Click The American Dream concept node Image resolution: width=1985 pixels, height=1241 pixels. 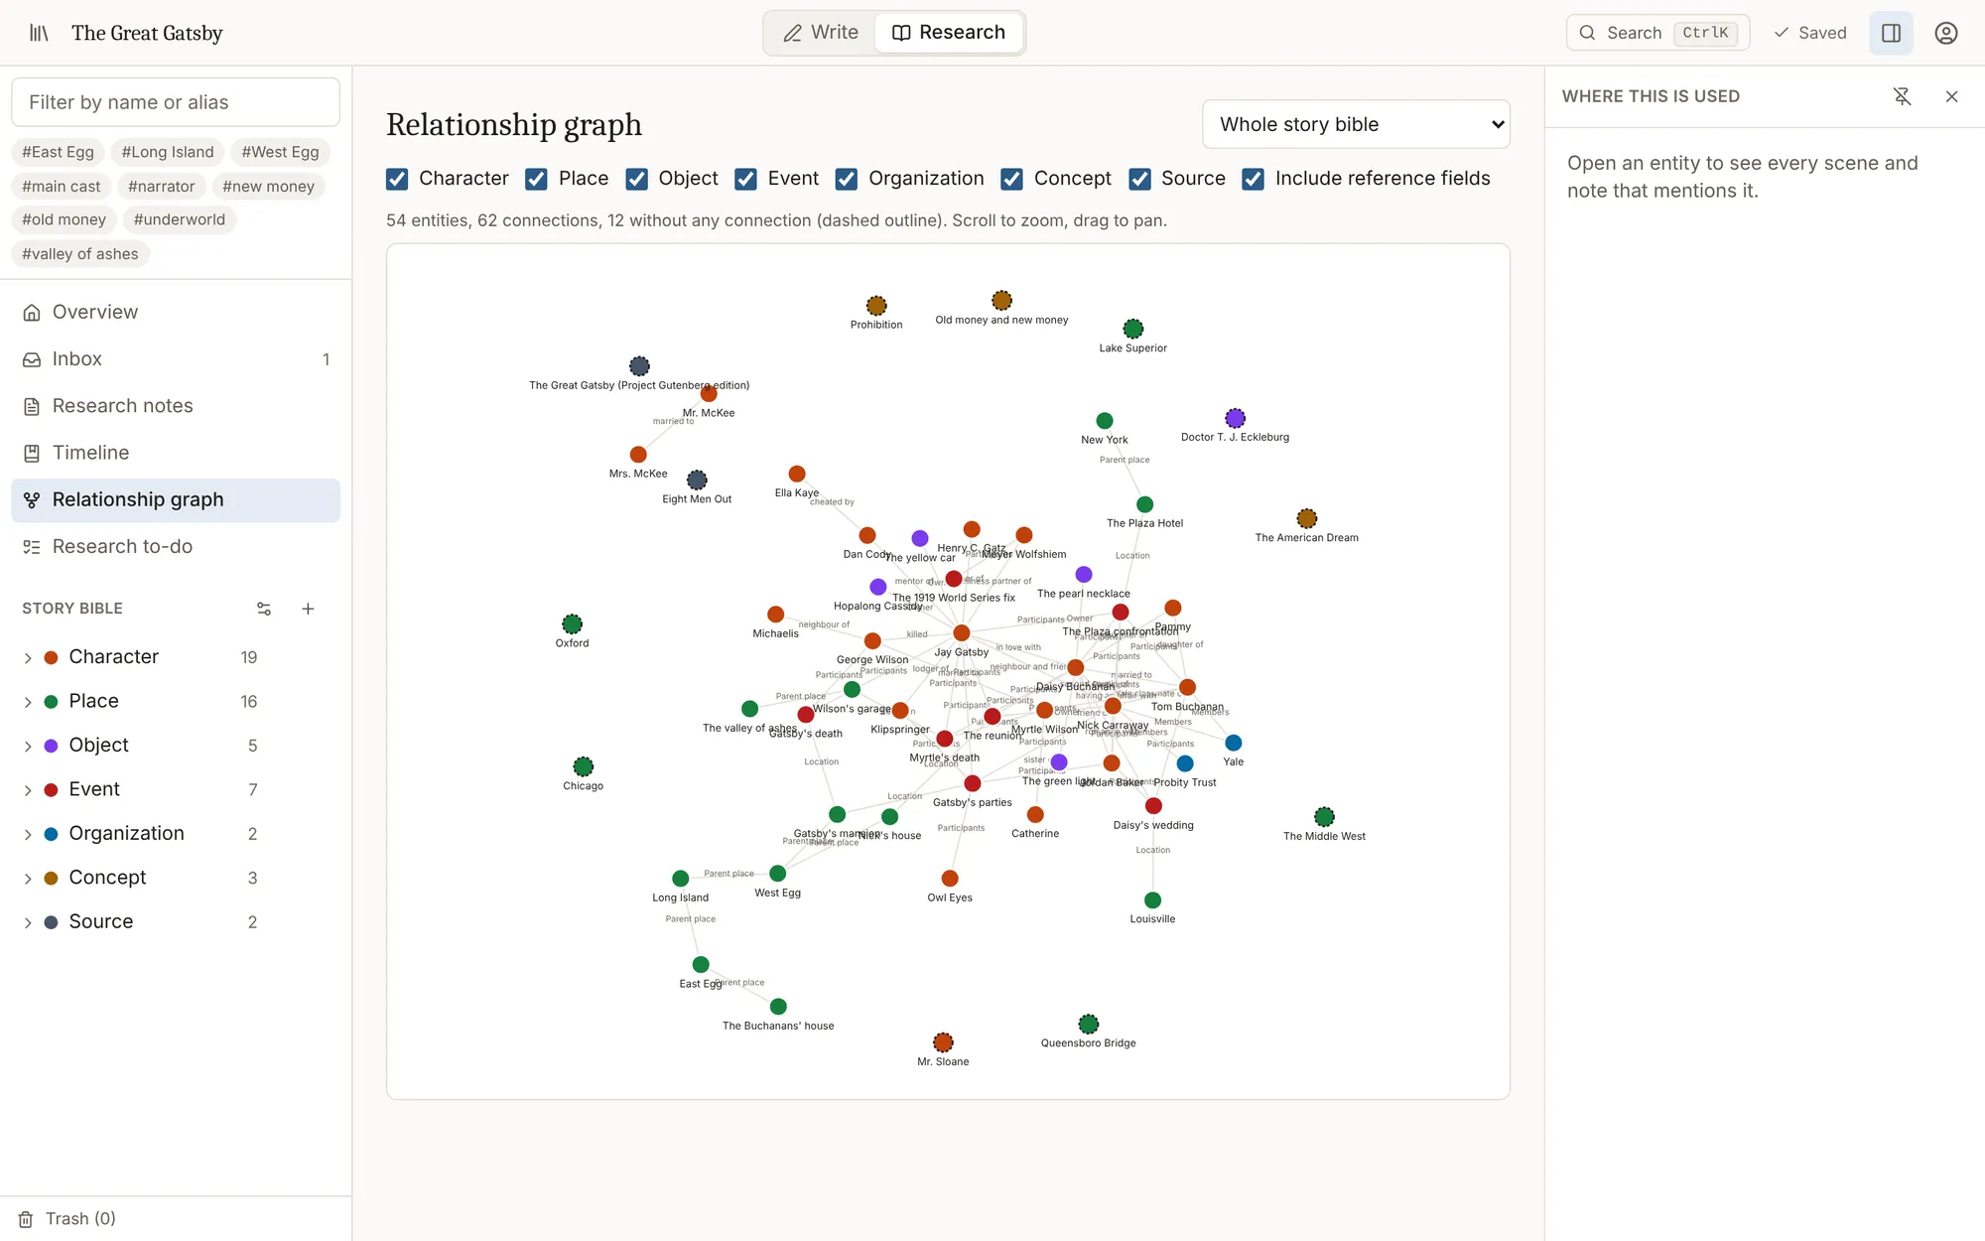1307,518
